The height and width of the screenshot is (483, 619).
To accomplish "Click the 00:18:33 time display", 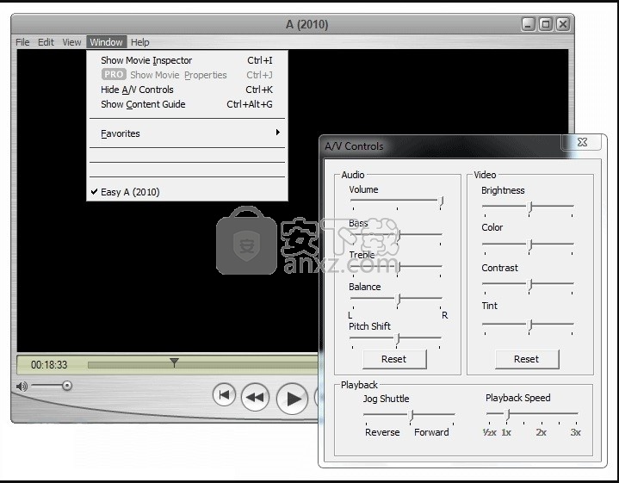I will (49, 364).
